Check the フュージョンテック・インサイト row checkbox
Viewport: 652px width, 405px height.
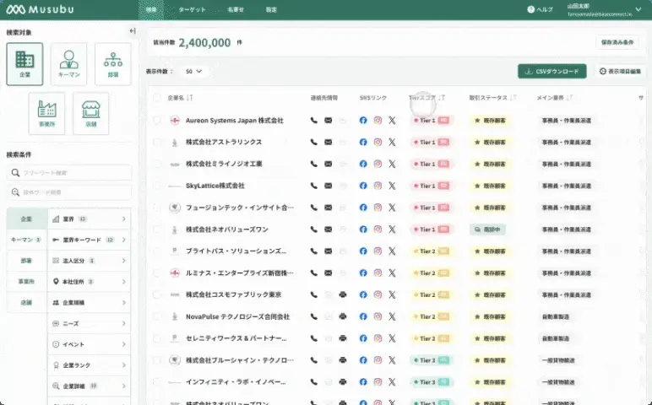tap(157, 208)
